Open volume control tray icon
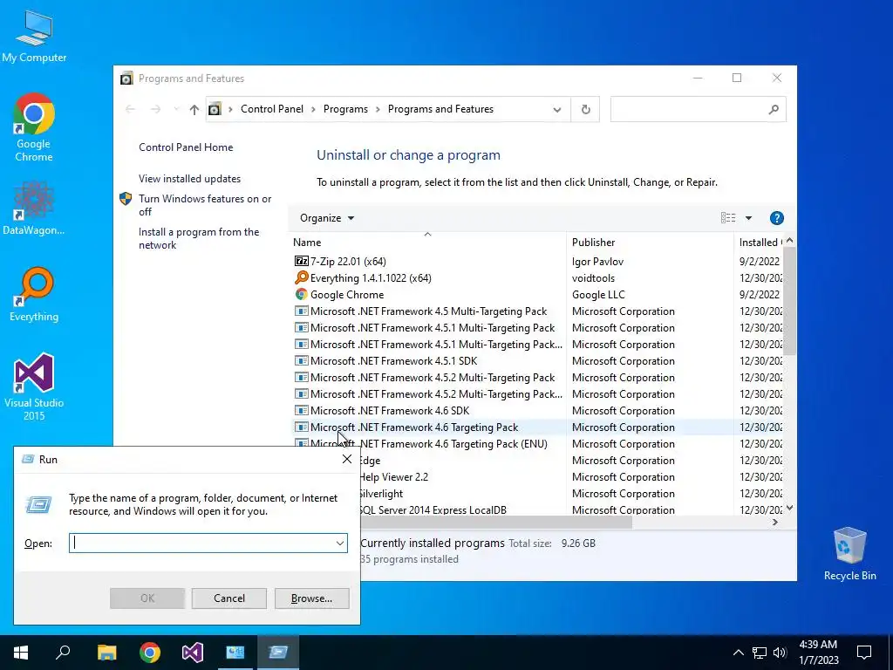Screen dimensions: 893x670 pyautogui.click(x=780, y=653)
